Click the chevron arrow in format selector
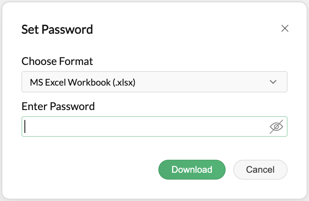Screen dimensions: 309x201 point(273,82)
